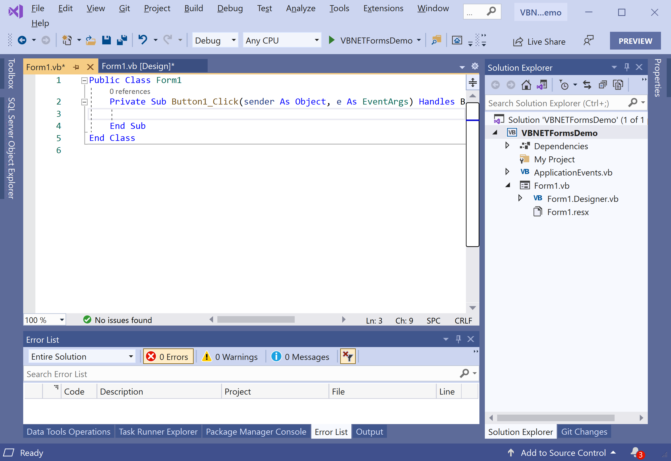
Task: Click the Undo icon in toolbar
Action: [143, 40]
